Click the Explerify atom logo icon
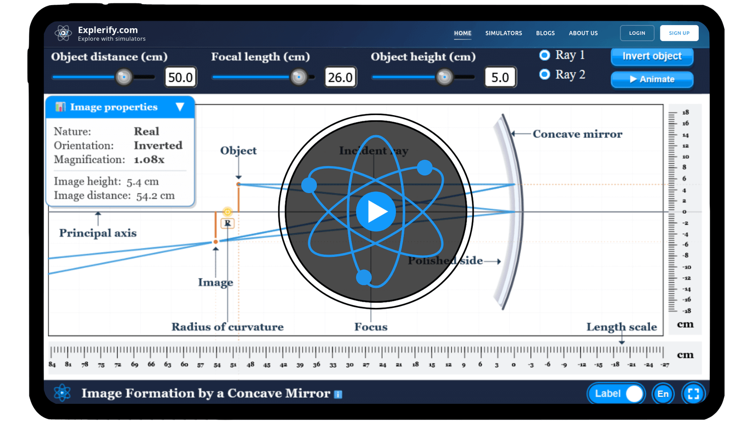Screen dimensions: 752x423 63,33
